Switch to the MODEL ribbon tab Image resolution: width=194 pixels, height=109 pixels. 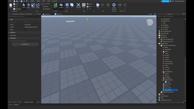pyautogui.click(x=38, y=1)
